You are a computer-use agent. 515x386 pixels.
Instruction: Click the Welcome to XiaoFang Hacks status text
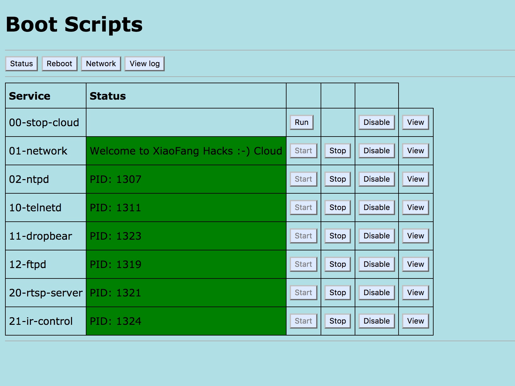(x=186, y=151)
